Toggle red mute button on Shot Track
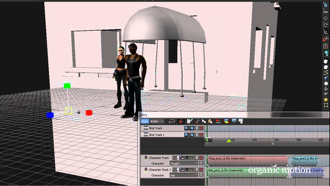 [201, 128]
